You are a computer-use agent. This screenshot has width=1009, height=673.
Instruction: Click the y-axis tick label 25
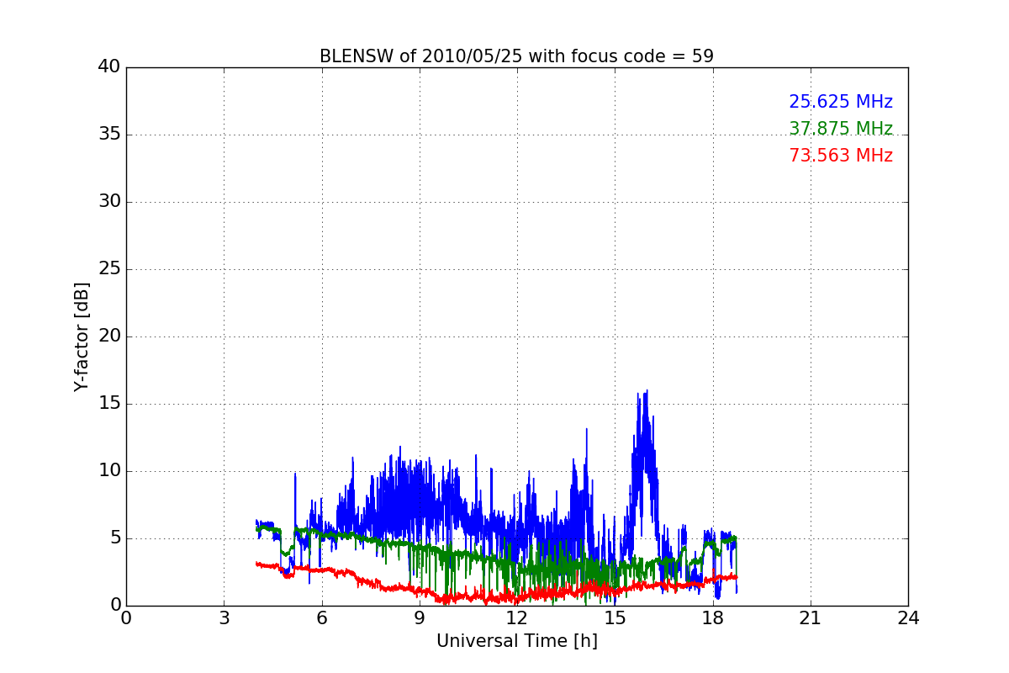[109, 269]
